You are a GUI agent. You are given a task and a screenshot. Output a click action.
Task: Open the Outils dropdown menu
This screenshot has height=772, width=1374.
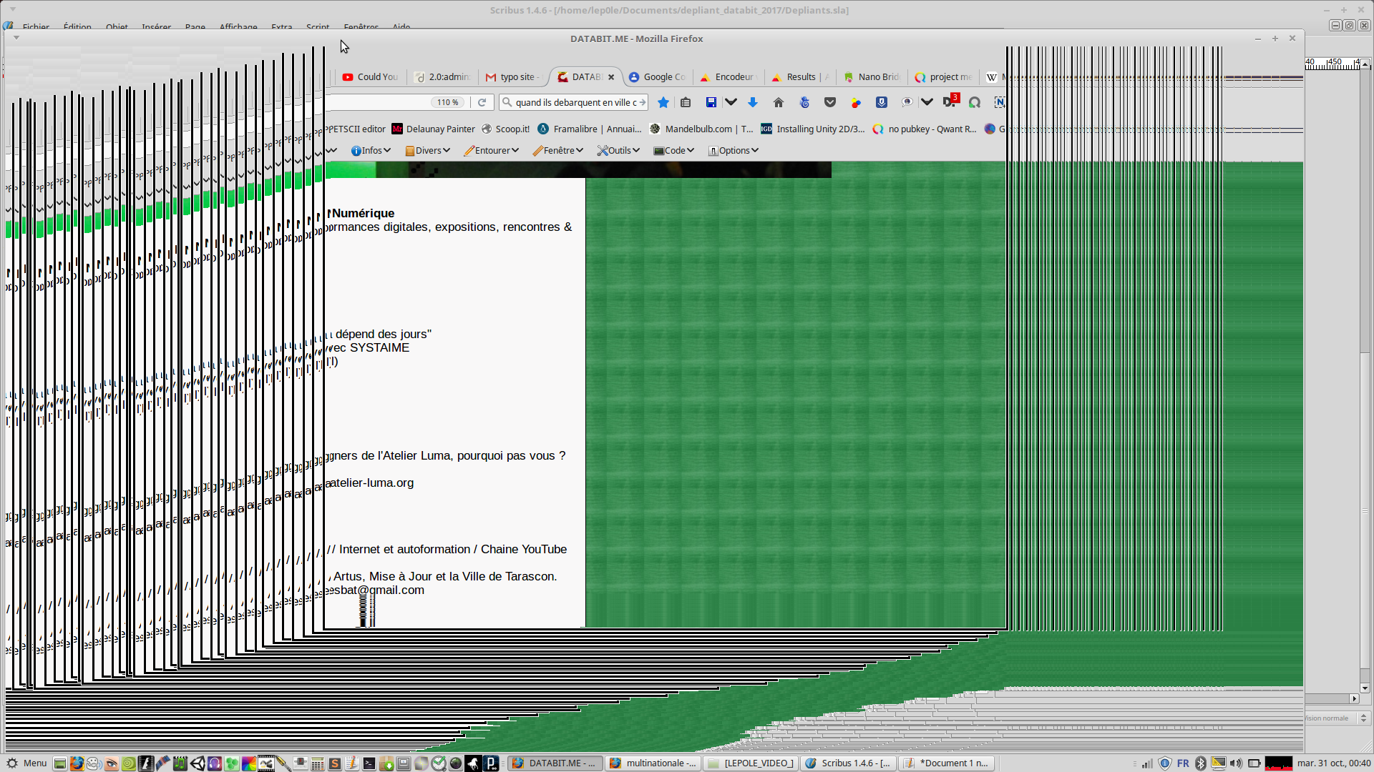[x=618, y=150]
